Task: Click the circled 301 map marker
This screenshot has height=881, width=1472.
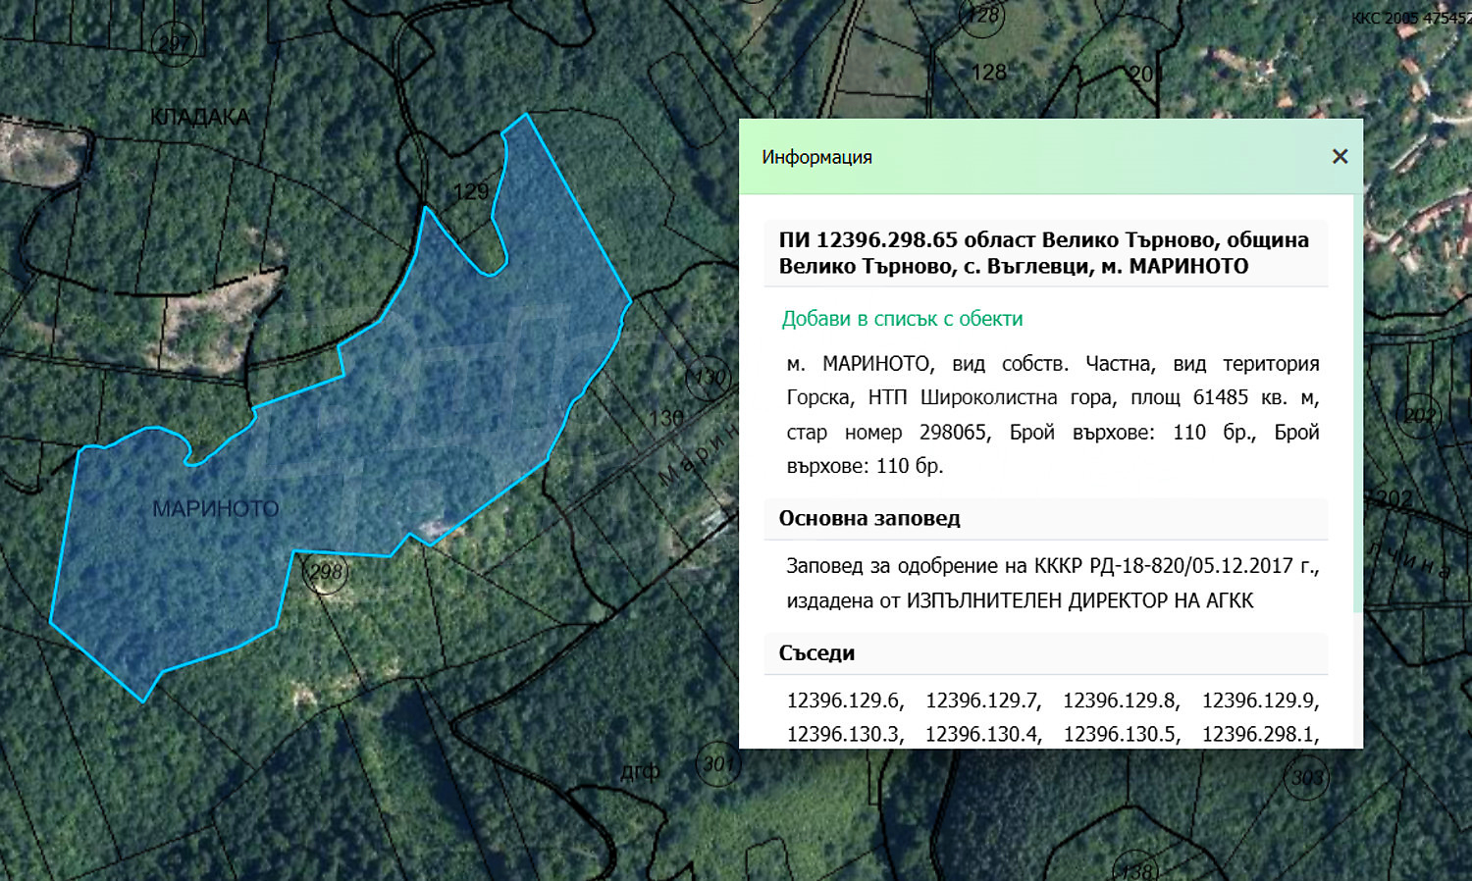Action: [x=718, y=763]
